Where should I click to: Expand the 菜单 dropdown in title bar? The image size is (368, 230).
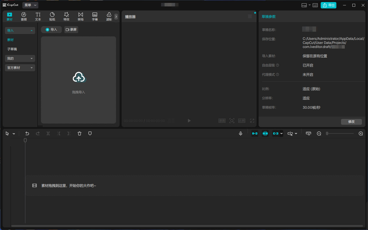[30, 5]
